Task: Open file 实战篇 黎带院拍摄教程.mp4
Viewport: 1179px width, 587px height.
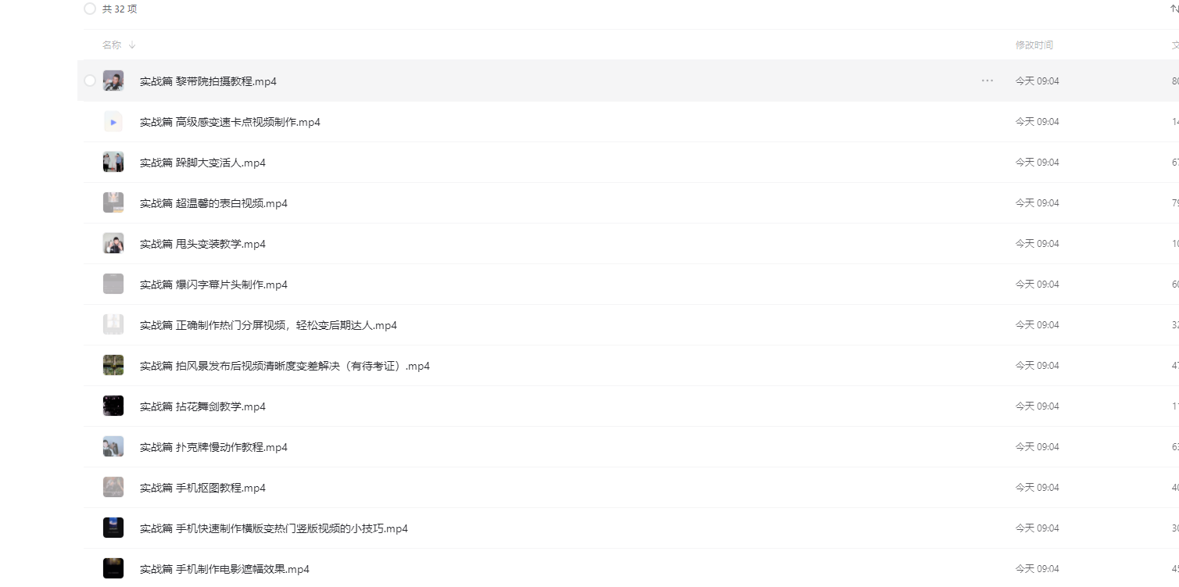Action: [x=208, y=81]
